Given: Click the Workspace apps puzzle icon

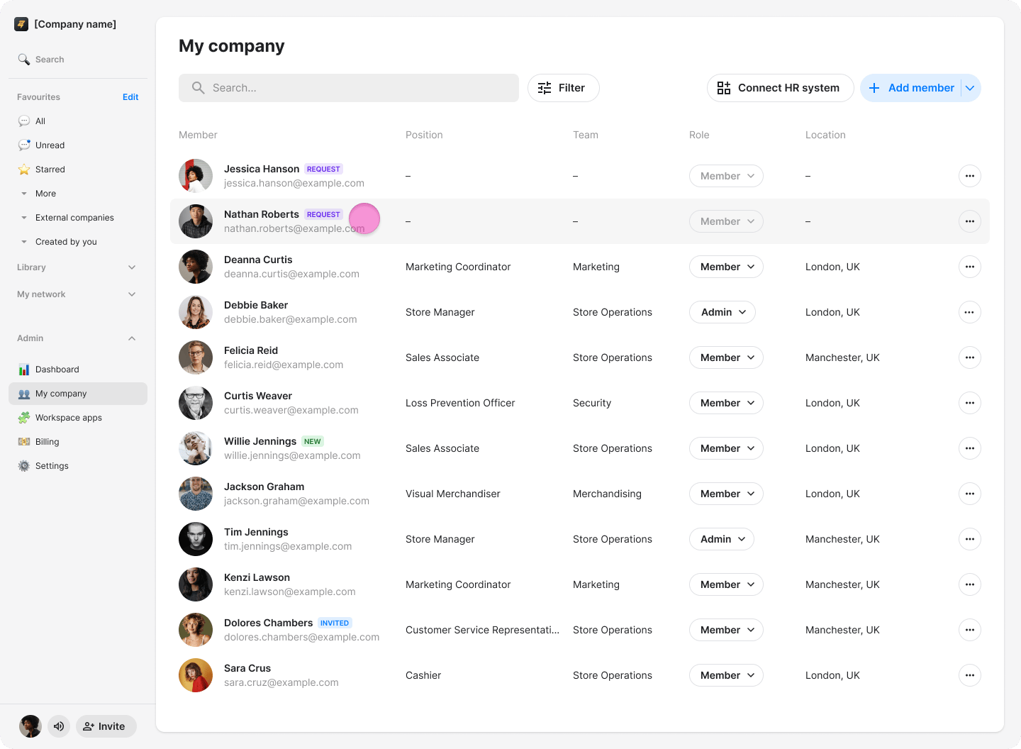Looking at the screenshot, I should pos(24,418).
